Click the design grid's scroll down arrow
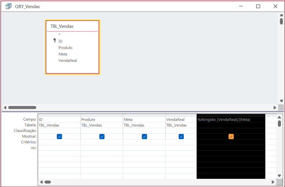 coord(280,176)
